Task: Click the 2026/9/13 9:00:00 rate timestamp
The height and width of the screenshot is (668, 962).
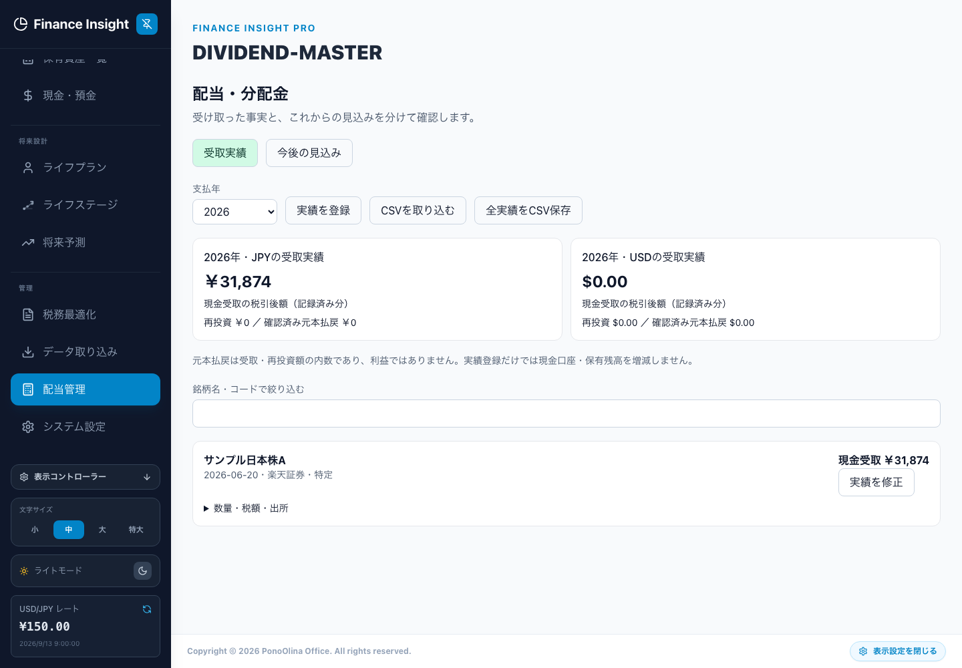Action: (x=49, y=644)
